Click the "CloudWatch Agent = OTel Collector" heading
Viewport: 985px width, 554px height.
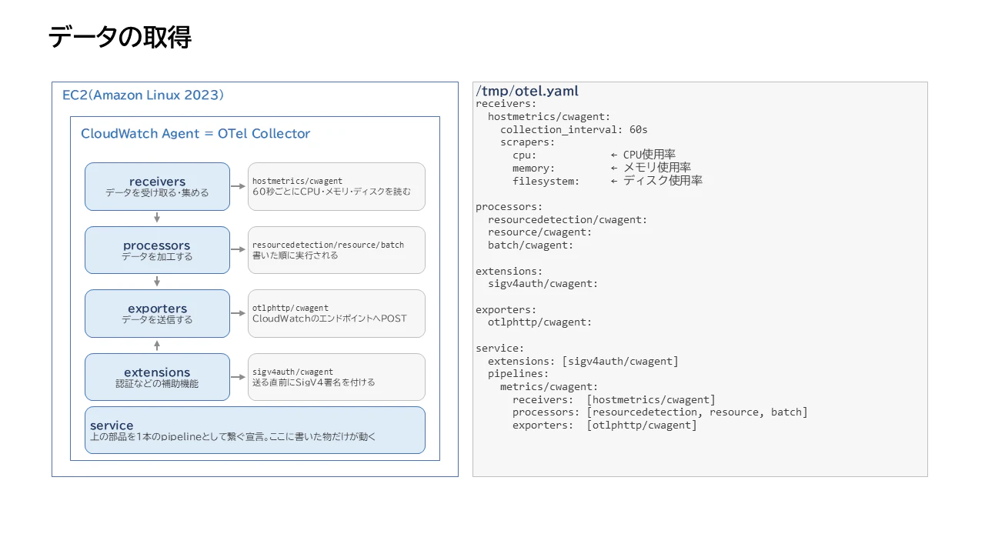tap(195, 134)
